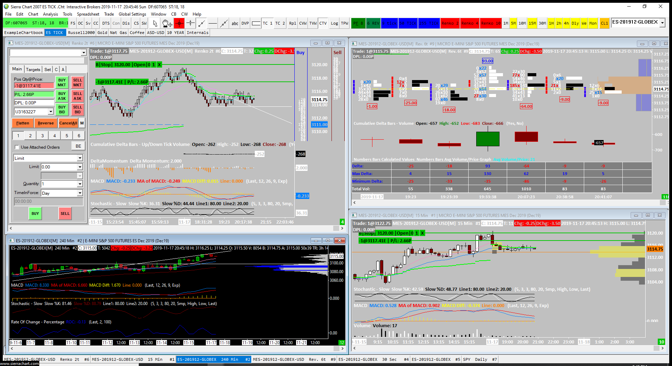Click the DTS toolbar button
Image resolution: width=672 pixels, height=366 pixels.
(106, 23)
